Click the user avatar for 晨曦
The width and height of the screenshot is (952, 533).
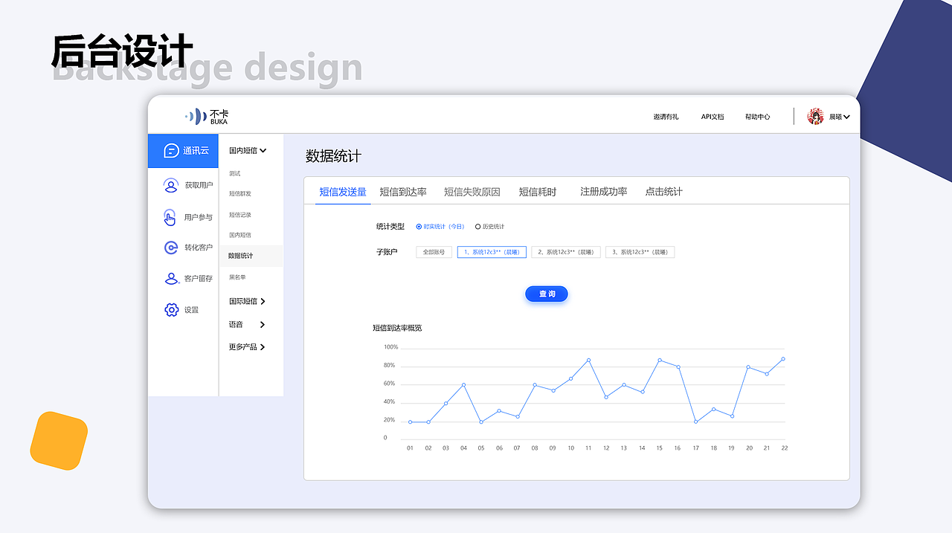(x=816, y=116)
